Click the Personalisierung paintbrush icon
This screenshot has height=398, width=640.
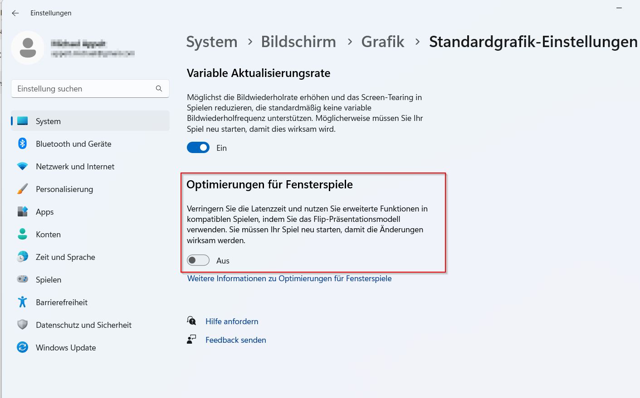tap(22, 189)
